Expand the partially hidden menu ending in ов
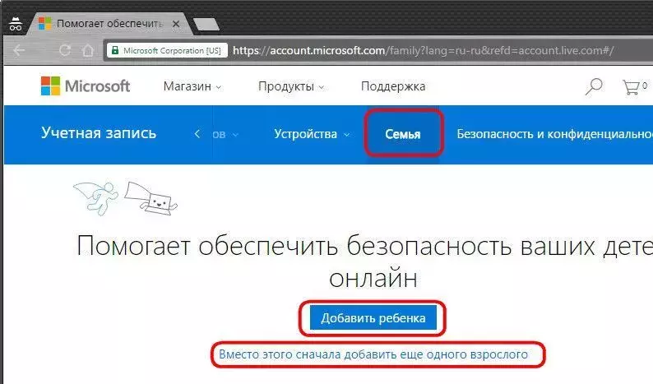 225,134
